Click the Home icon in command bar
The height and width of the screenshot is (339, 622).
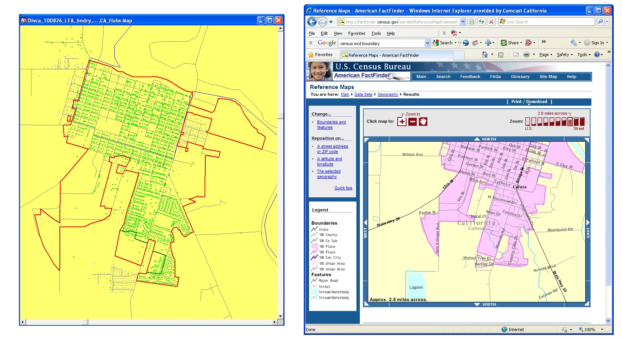tap(484, 55)
